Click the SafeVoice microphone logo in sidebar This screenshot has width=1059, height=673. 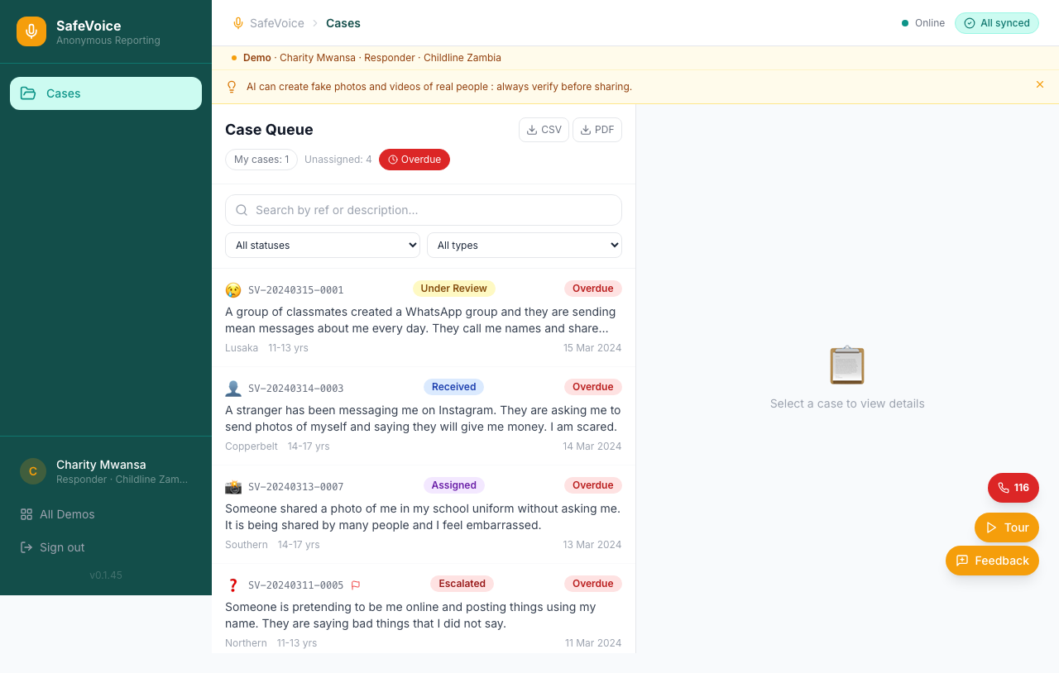pos(31,31)
